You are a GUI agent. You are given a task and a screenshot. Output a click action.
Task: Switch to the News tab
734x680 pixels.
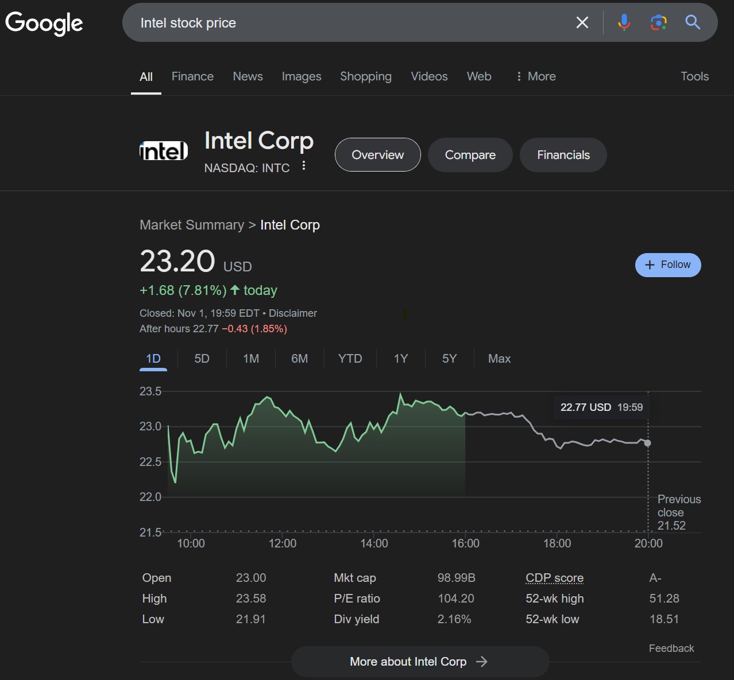click(x=248, y=76)
